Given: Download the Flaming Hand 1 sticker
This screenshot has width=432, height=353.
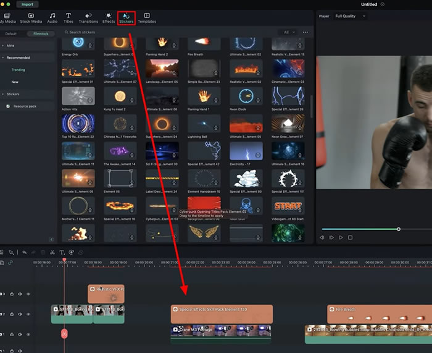Looking at the screenshot, I should pos(216,101).
